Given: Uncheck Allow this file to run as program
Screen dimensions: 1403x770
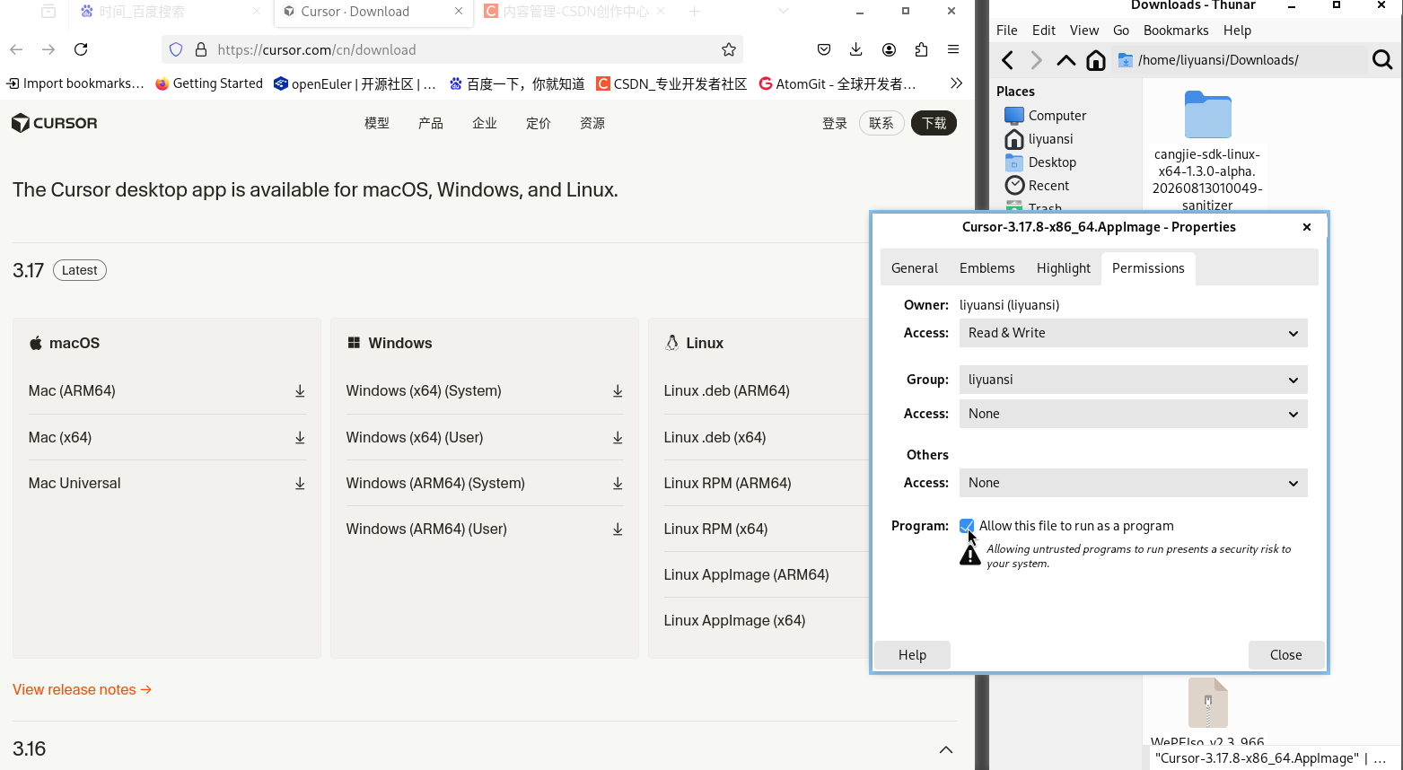Looking at the screenshot, I should point(967,526).
